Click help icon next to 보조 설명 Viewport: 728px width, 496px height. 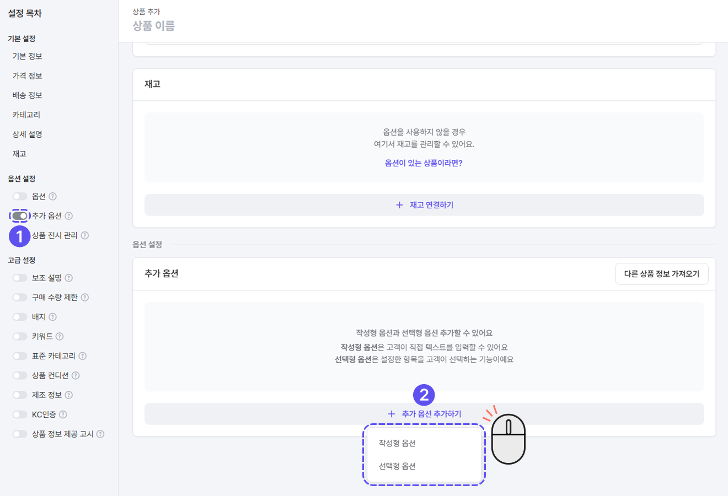pos(69,278)
